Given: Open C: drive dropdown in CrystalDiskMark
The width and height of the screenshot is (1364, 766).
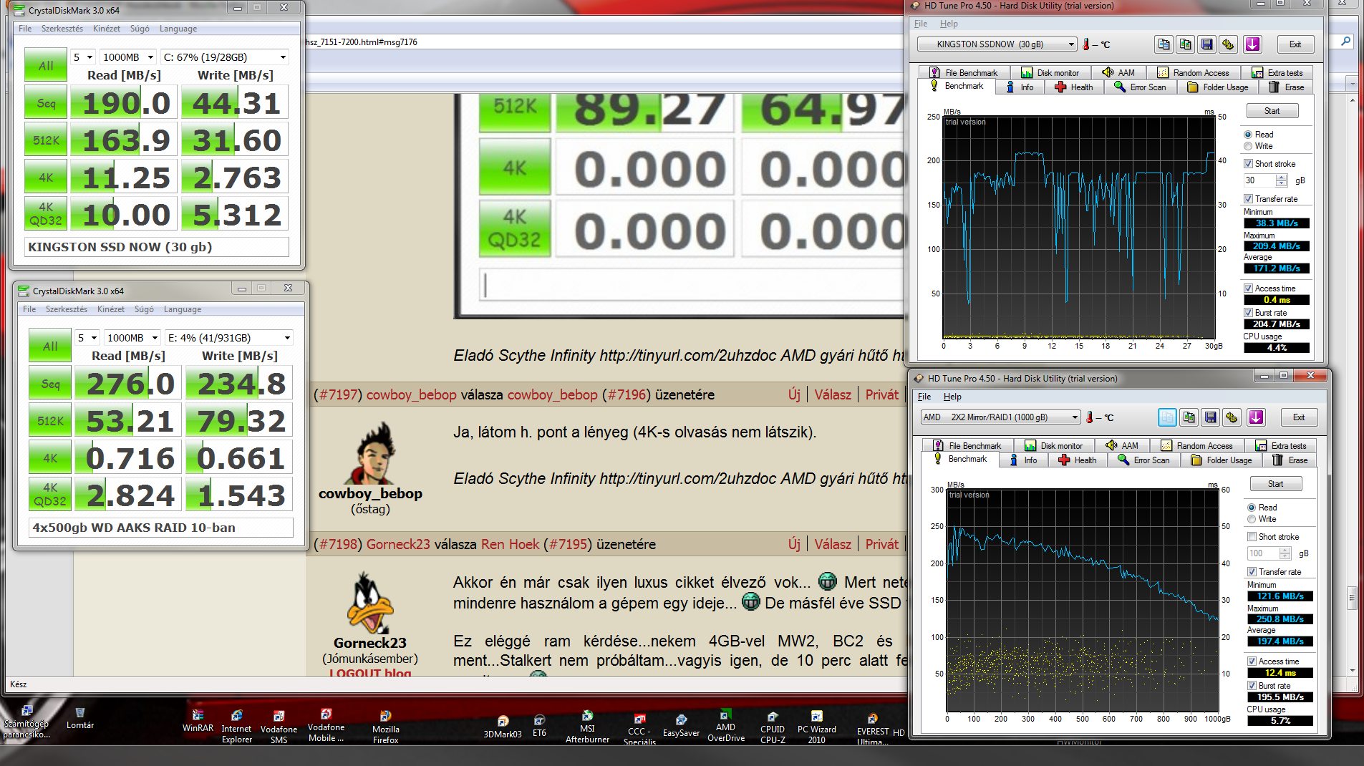Looking at the screenshot, I should (224, 57).
